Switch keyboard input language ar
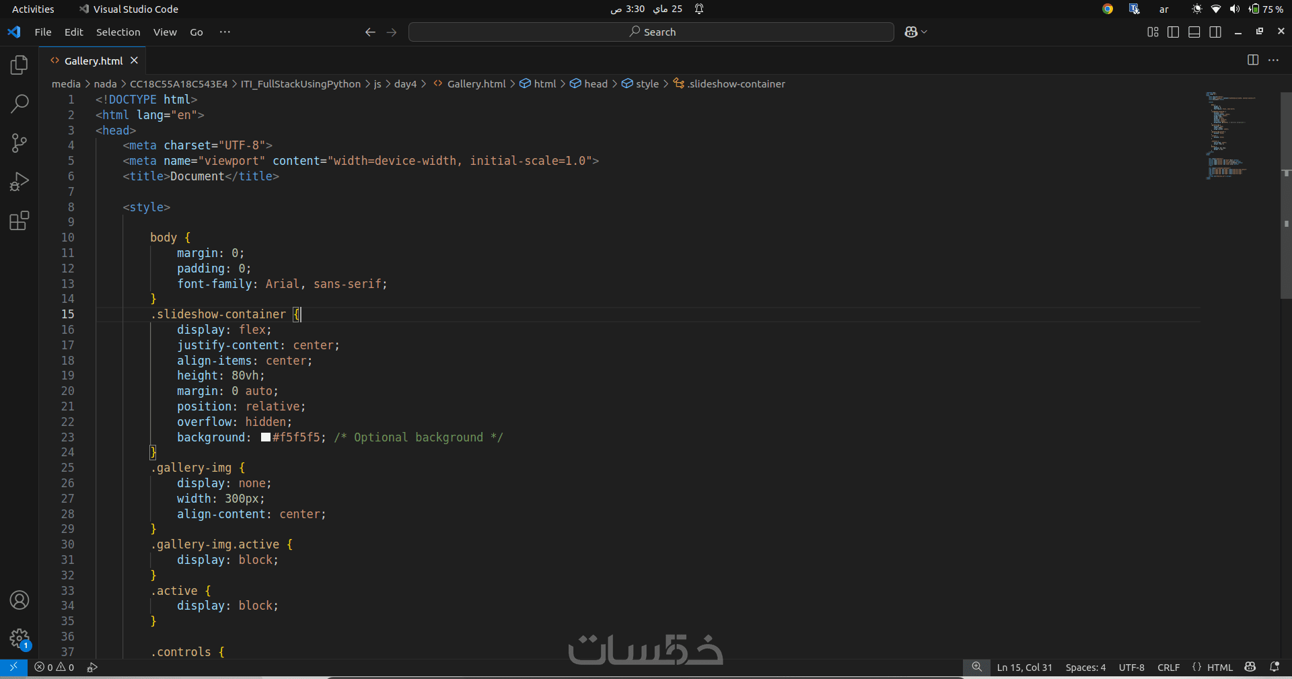Screen dimensions: 1292x679 [x=1164, y=9]
